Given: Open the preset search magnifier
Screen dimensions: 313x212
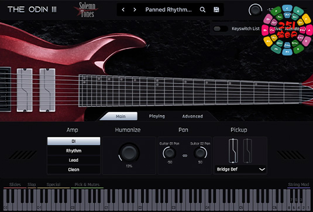Looking at the screenshot, I should [202, 9].
